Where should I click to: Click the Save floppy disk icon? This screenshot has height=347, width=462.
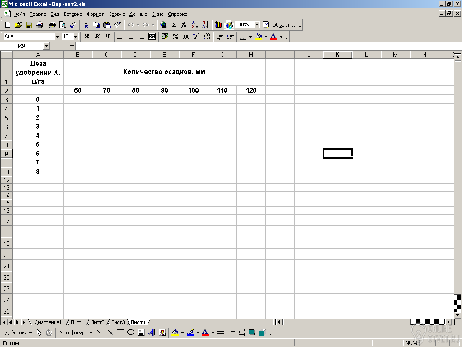pos(28,25)
